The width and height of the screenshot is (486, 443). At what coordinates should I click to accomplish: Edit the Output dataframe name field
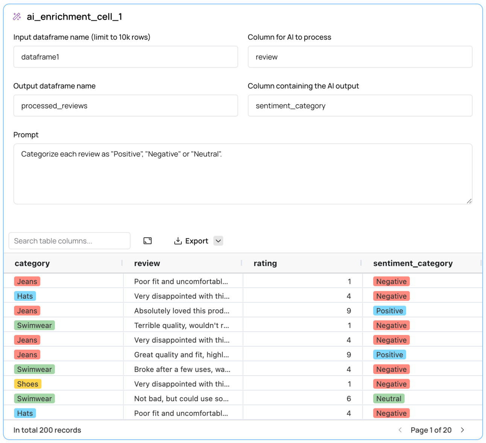click(x=126, y=106)
